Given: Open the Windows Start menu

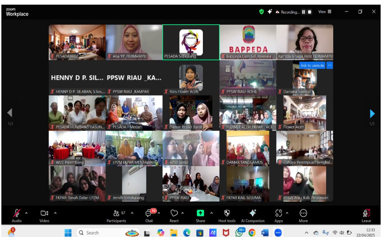Looking at the screenshot, I should pyautogui.click(x=68, y=233).
